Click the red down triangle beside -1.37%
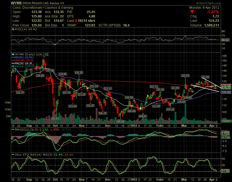 coord(192,12)
